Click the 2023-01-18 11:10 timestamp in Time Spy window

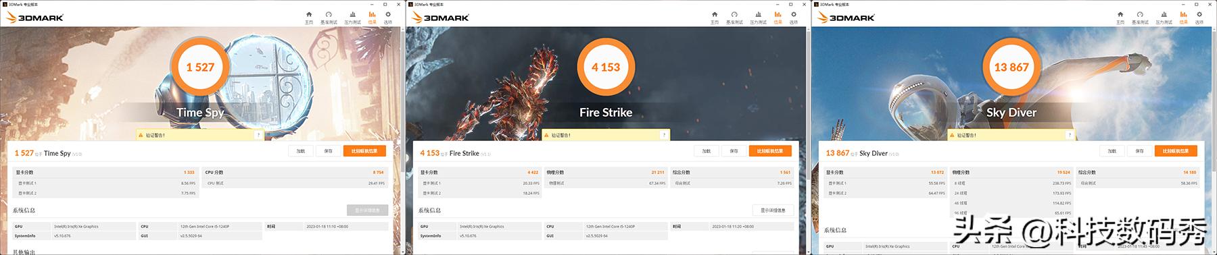[345, 227]
